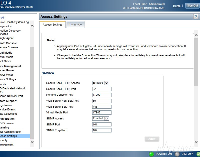Click sidebar scrollbar down arrow
This screenshot has width=200, height=157.
coord(32,142)
